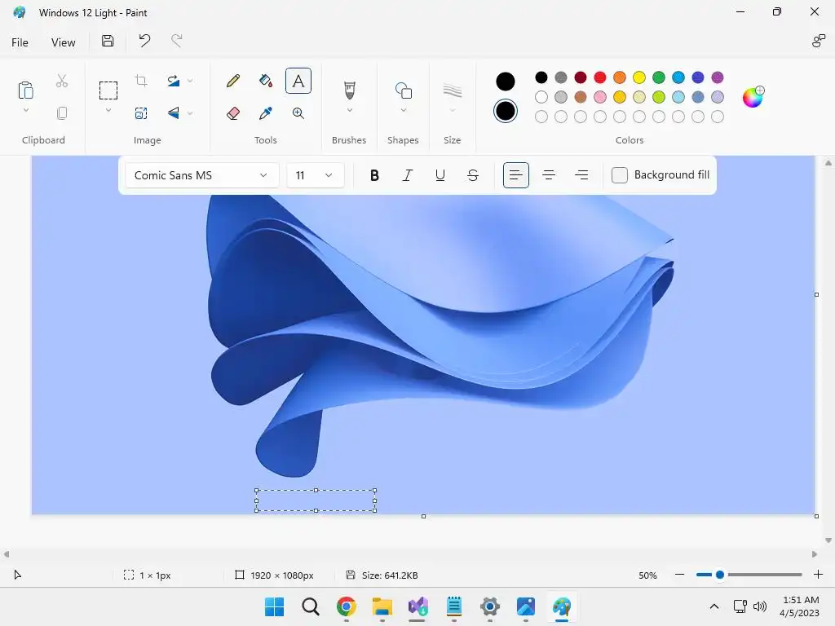Select Color 1 primary swatch

tap(506, 82)
